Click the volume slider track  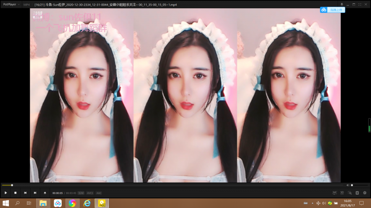click(359, 185)
